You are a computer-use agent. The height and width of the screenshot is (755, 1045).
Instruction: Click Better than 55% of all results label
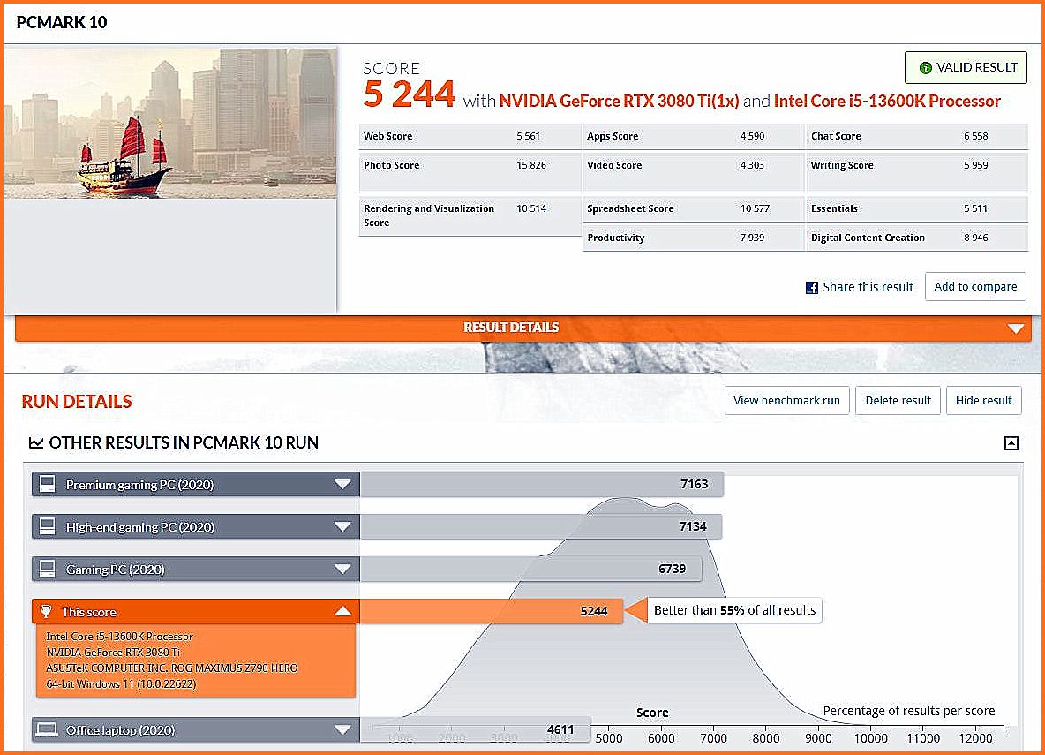pos(734,610)
